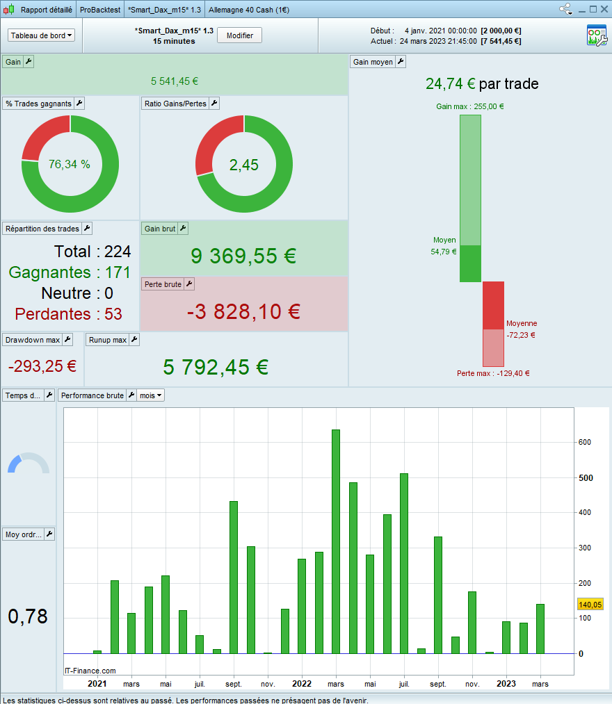This screenshot has width=612, height=704.
Task: Click the Perte brute wrench icon
Action: (189, 284)
